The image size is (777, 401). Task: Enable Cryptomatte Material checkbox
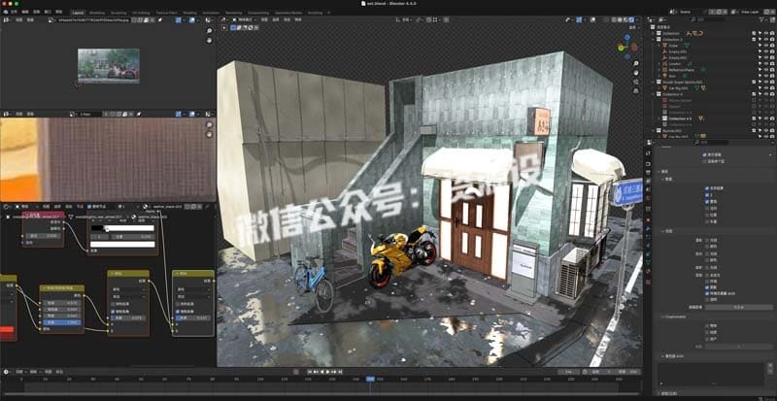coord(706,333)
